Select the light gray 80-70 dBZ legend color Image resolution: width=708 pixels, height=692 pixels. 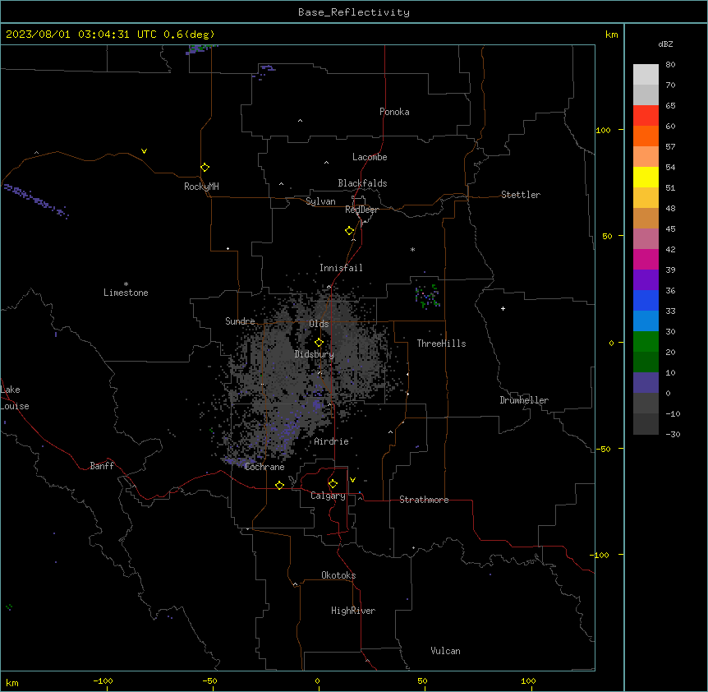[646, 75]
